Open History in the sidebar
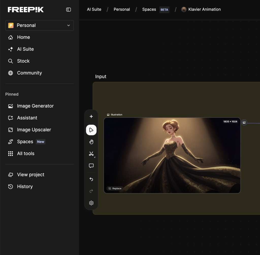Screen dimensions: 260x255 tap(25, 187)
